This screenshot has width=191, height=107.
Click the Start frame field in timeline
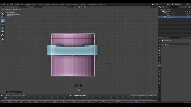tap(145, 95)
